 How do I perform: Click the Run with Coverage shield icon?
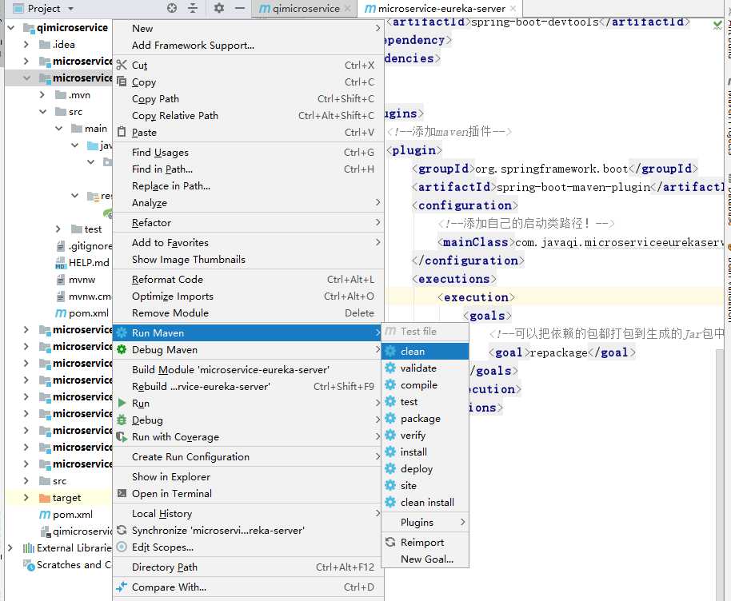(x=122, y=436)
